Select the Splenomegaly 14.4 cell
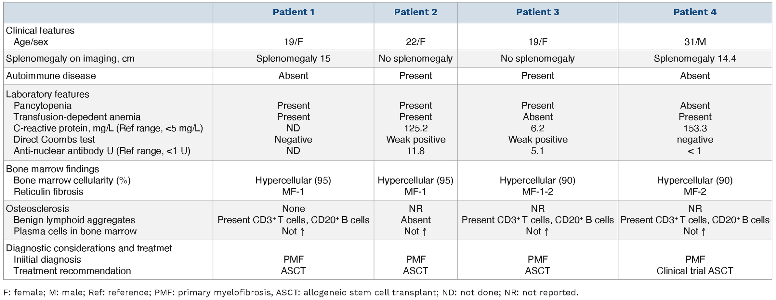This screenshot has height=300, width=776. [695, 59]
